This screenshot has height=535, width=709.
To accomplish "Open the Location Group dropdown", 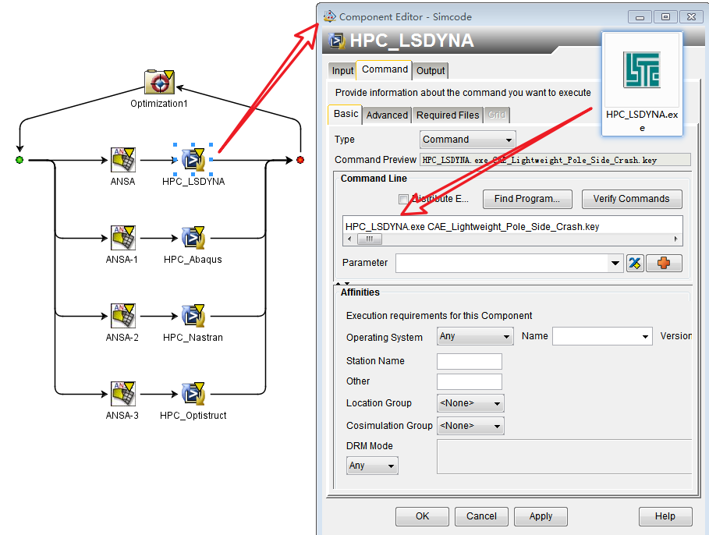I will click(x=470, y=403).
